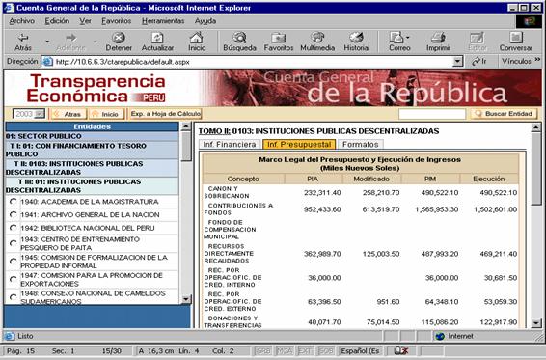
Task: Select radio for 1945 Comision de Formalizacion
Action: 14,262
